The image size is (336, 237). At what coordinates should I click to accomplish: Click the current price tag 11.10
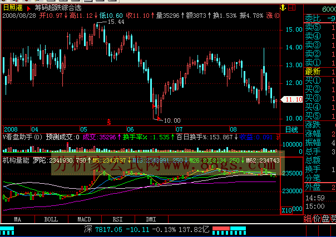291,99
